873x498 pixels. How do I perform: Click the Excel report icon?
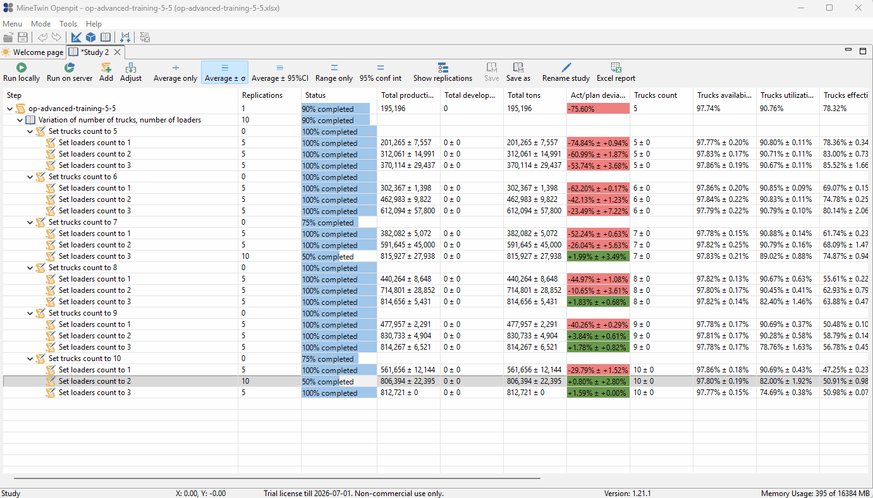coord(616,68)
